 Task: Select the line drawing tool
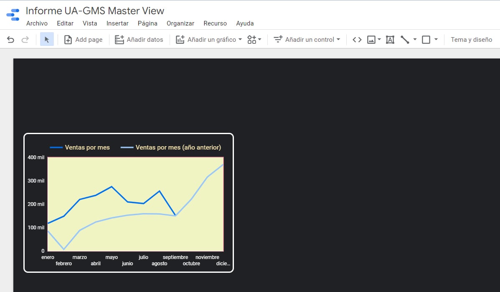(x=405, y=40)
